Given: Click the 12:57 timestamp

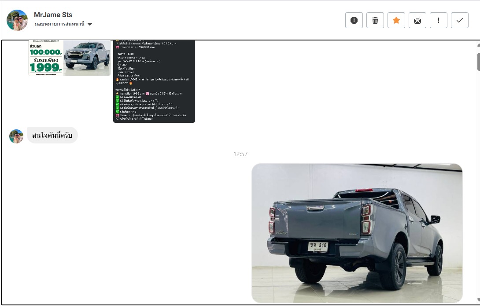Looking at the screenshot, I should pos(240,154).
